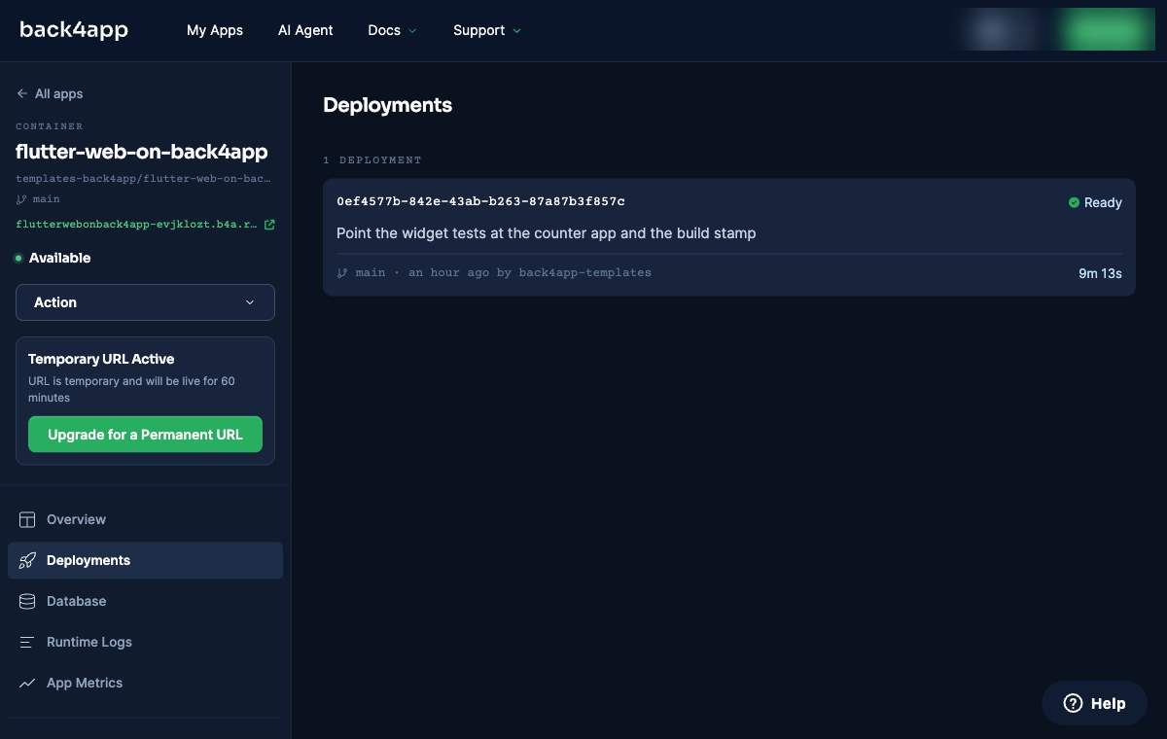The width and height of the screenshot is (1167, 739).
Task: Click the Overview layout icon
Action: (x=27, y=519)
